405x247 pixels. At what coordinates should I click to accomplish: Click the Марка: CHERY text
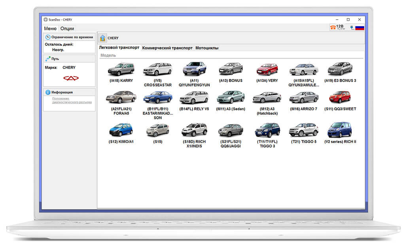coord(60,67)
